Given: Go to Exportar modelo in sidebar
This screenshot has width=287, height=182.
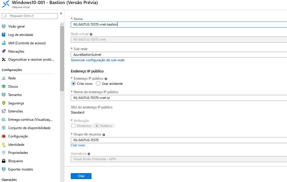Looking at the screenshot, I should (20, 169).
